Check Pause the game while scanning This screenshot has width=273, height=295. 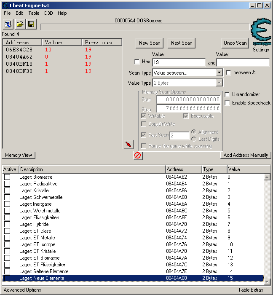144,146
